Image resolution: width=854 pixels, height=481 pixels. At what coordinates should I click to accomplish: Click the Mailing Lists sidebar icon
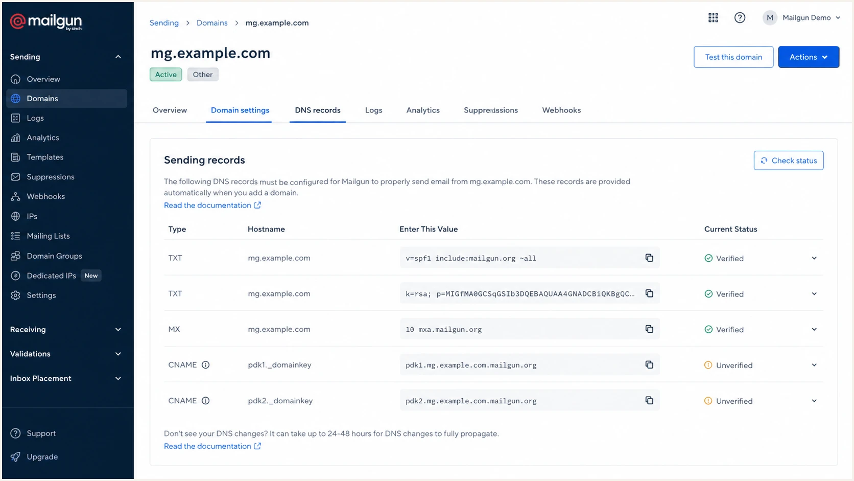click(x=16, y=236)
